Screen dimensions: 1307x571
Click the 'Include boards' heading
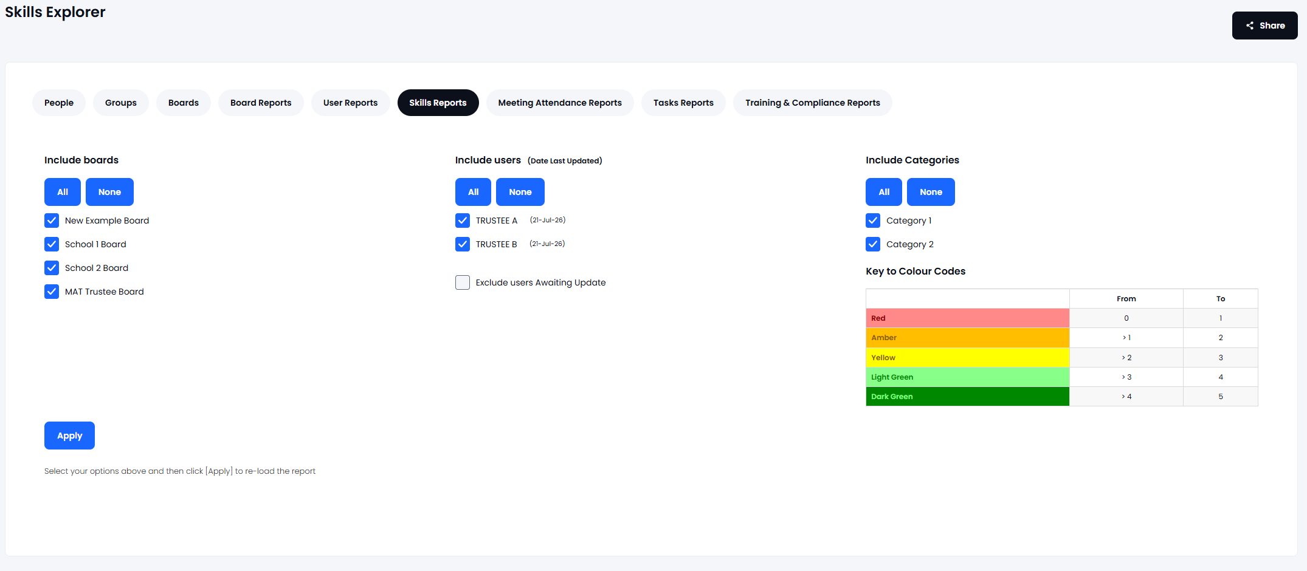[x=81, y=160]
